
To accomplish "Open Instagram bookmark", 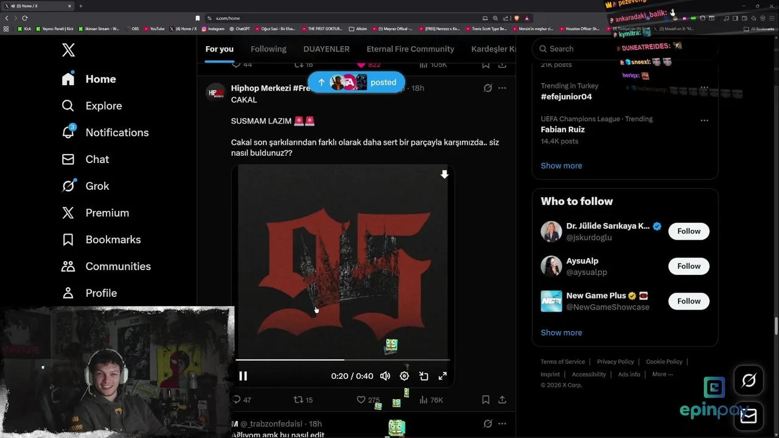I will pos(213,29).
